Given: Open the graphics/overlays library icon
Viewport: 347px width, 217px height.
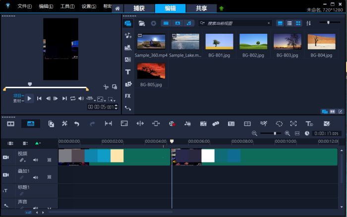Looking at the screenshot, I should point(128,84).
